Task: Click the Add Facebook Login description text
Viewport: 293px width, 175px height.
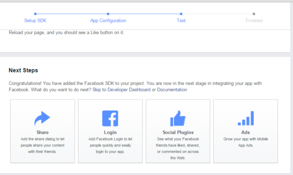Action: coord(110,145)
